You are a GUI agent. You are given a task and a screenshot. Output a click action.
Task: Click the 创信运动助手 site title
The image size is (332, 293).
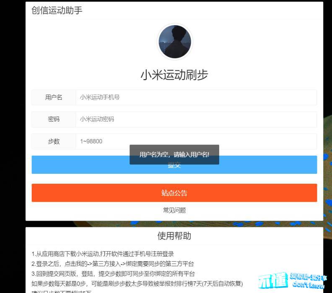(x=57, y=10)
